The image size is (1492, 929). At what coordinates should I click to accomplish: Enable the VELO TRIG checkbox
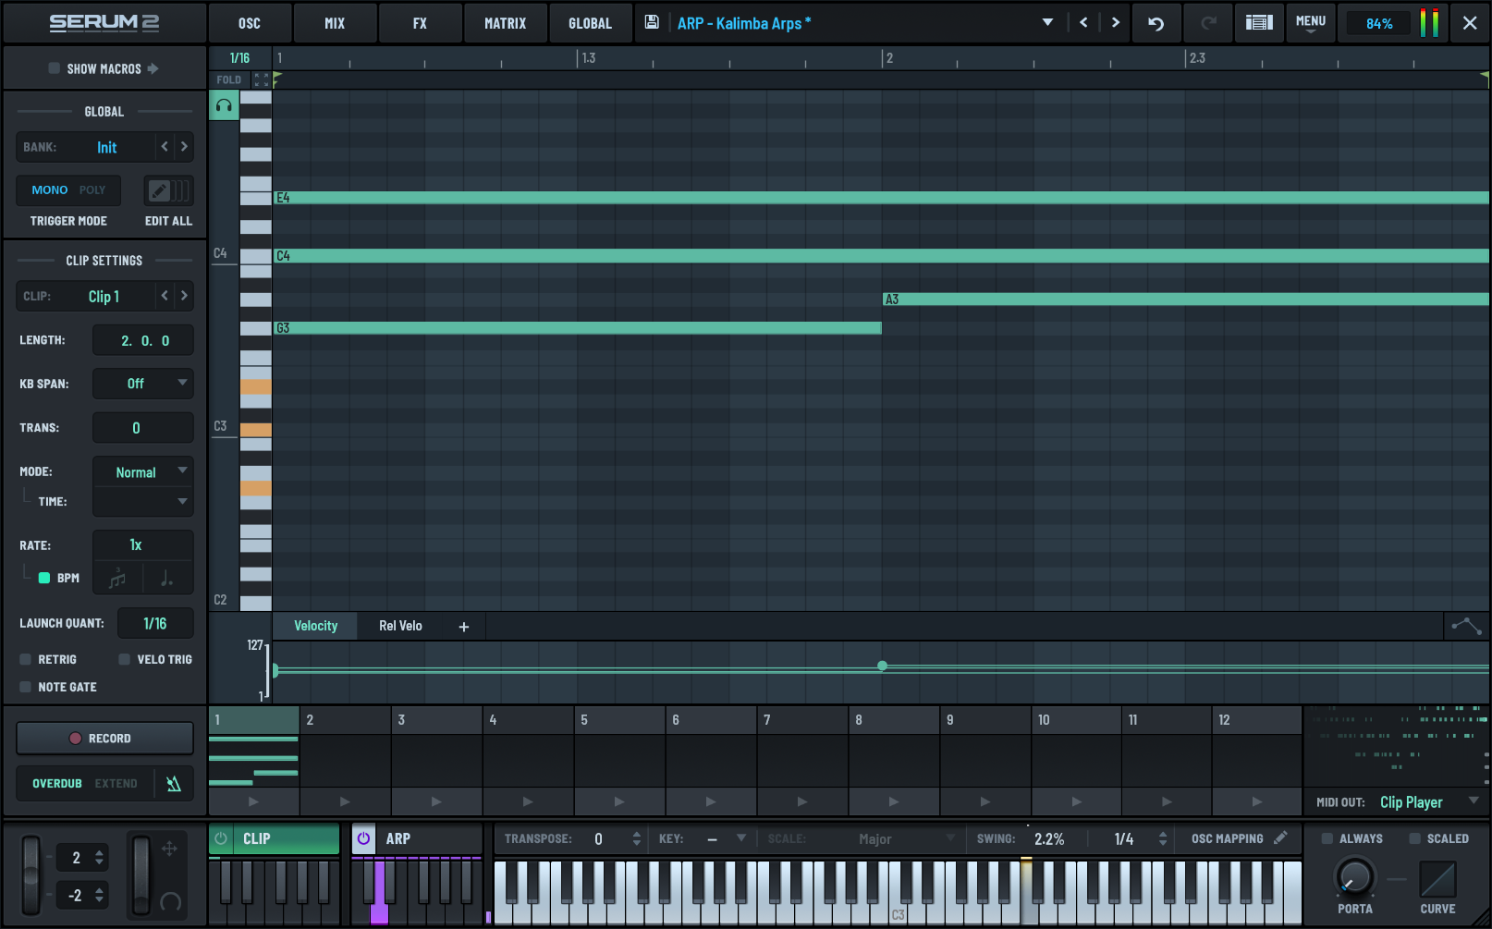(124, 659)
